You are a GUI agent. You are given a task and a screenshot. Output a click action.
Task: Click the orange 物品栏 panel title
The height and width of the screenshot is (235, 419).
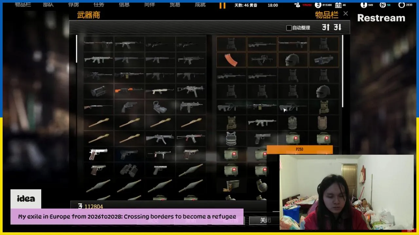(327, 15)
